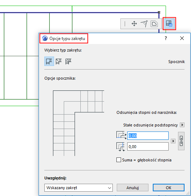This screenshot has width=191, height=196.
Task: Click the straight line icon in pet palette
Action: [125, 24]
